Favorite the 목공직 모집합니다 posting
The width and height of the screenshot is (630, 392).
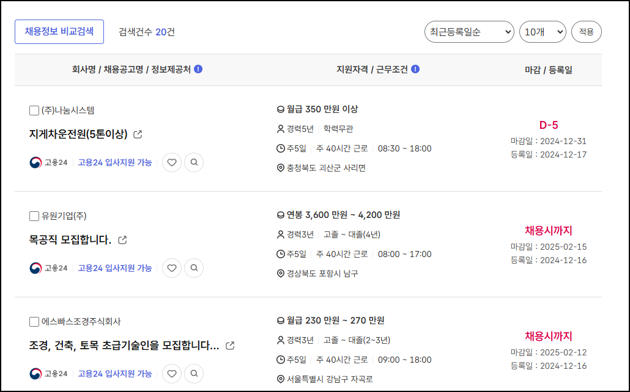tap(172, 268)
